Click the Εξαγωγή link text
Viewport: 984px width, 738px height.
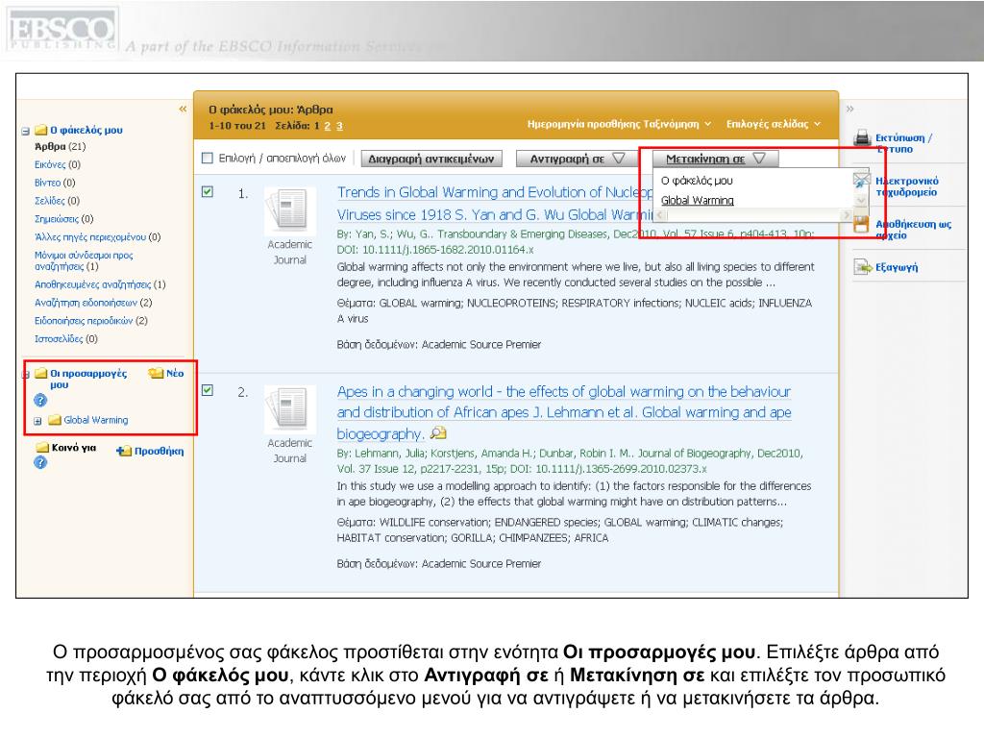tap(897, 267)
